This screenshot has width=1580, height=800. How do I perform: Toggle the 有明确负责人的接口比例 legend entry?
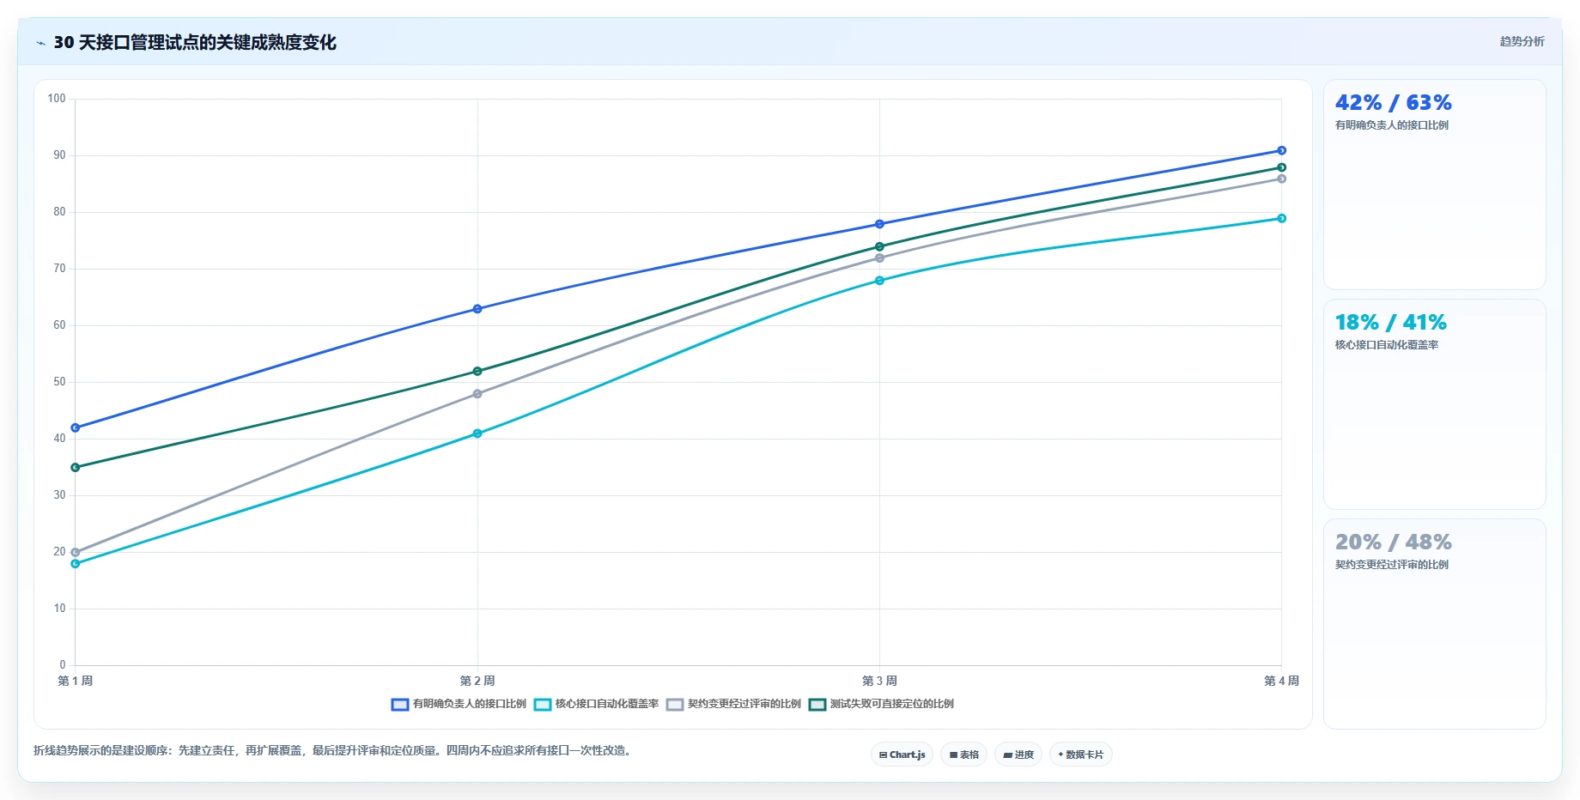(459, 704)
